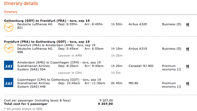Click the Itinerary details page title
The image size is (197, 111).
tap(21, 4)
